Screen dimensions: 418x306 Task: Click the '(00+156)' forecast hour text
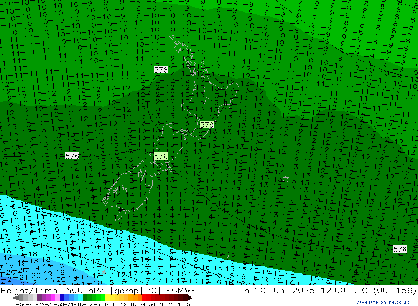pyautogui.click(x=395, y=290)
